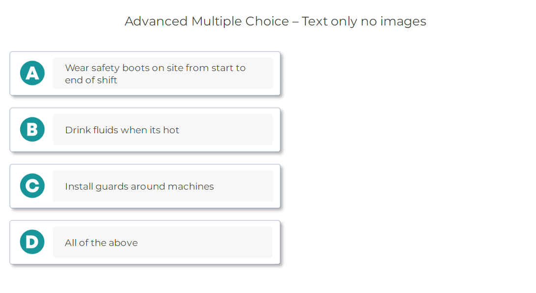
Task: Pick the "Install guards around machines" answer text
Action: (139, 186)
